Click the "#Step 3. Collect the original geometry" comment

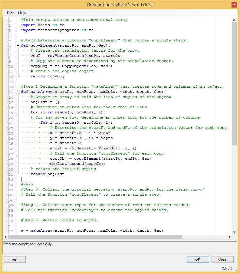tap(113, 189)
